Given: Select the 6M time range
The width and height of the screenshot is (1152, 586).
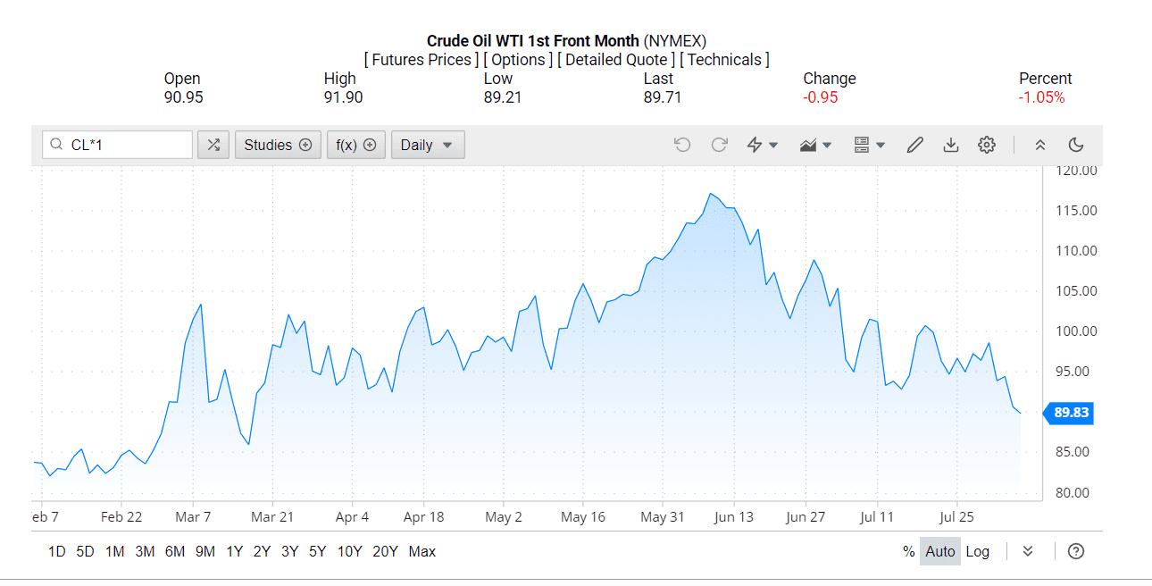Looking at the screenshot, I should pyautogui.click(x=175, y=551).
